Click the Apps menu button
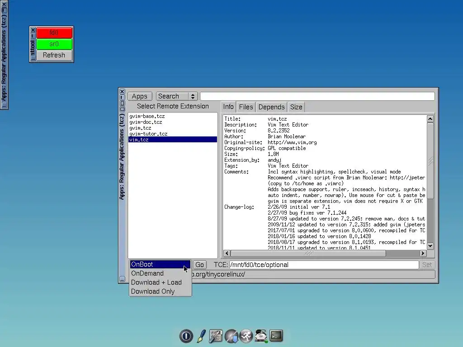The height and width of the screenshot is (347, 463). (140, 96)
